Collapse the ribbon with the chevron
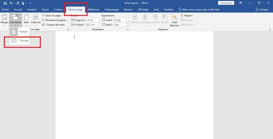 tap(270, 29)
